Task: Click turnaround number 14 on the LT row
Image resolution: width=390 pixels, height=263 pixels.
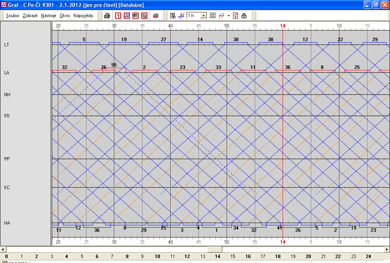Action: (x=200, y=40)
